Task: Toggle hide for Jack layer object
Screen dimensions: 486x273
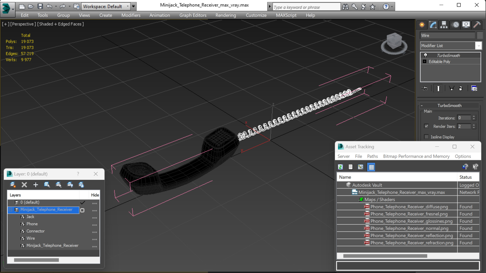Action: [95, 217]
